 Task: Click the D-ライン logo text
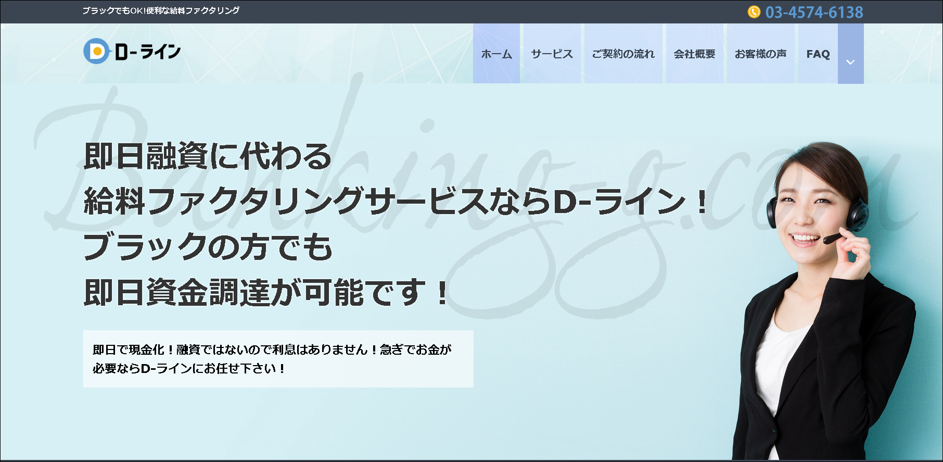point(148,52)
